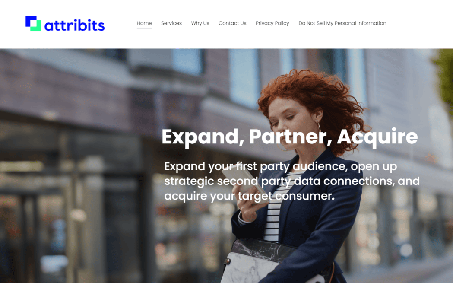Go to the Services page
Image resolution: width=453 pixels, height=283 pixels.
(x=171, y=23)
